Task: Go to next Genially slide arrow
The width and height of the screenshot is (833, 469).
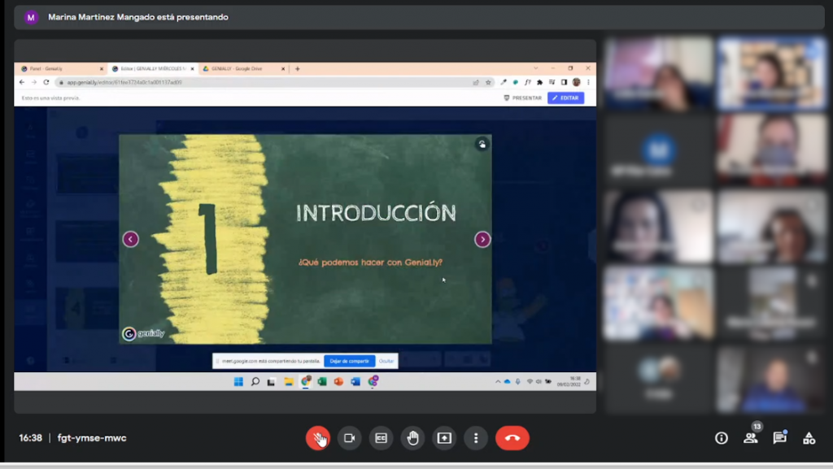Action: pyautogui.click(x=482, y=239)
